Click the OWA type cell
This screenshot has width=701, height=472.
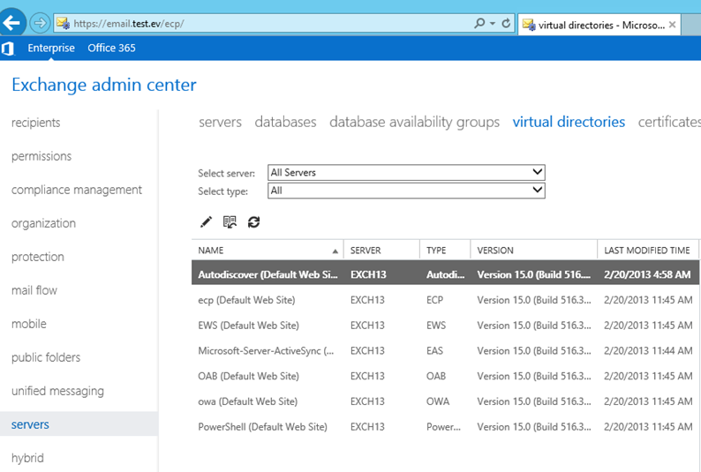pos(438,401)
